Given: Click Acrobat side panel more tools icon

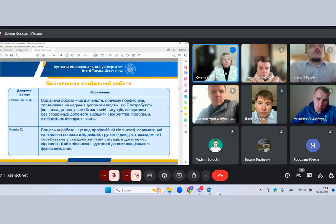Looking at the screenshot, I should [x=186, y=132].
